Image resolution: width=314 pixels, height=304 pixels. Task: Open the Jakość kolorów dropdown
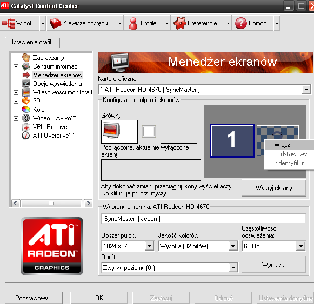233,246
